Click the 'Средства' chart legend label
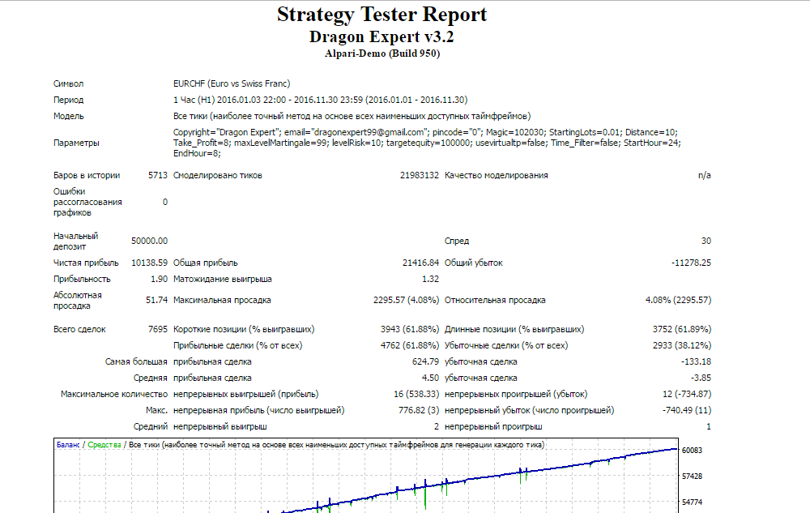 (x=104, y=445)
